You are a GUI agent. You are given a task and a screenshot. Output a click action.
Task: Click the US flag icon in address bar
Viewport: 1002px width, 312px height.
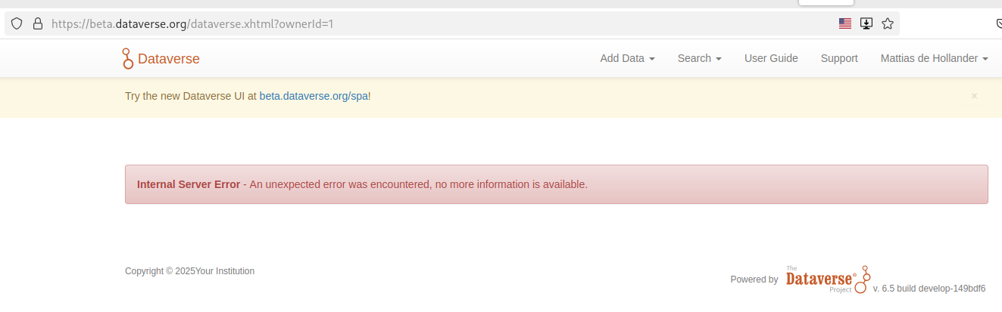845,23
